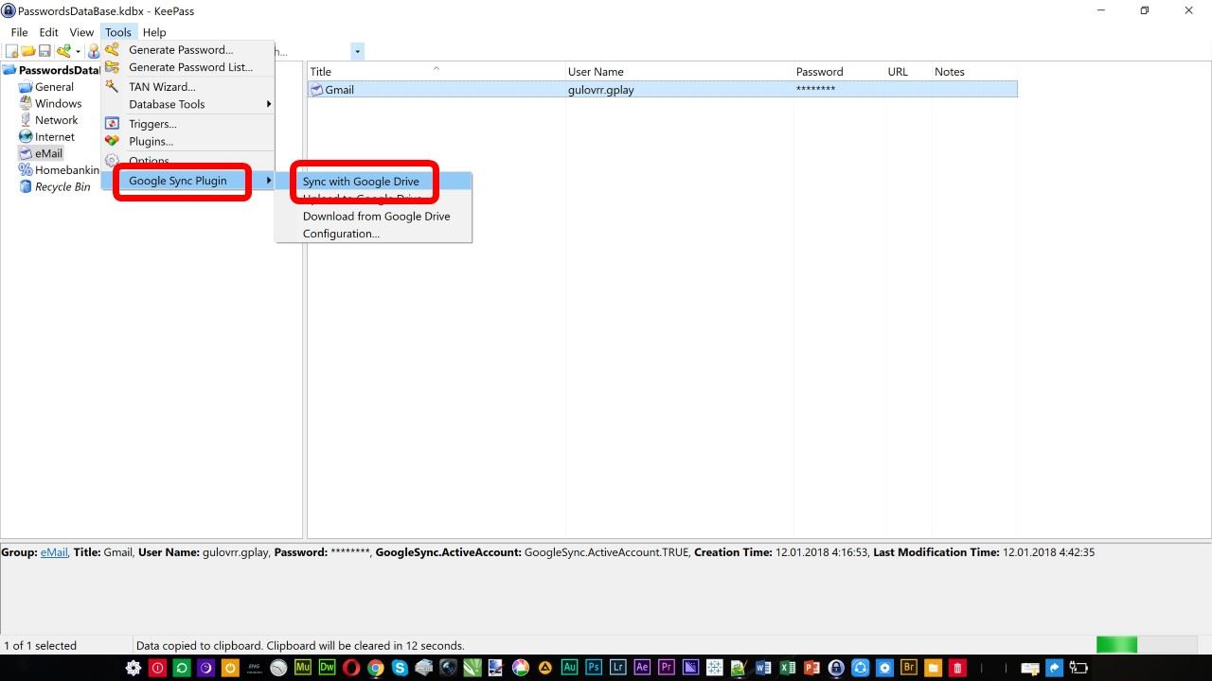Sort by User Name column header

click(x=679, y=72)
